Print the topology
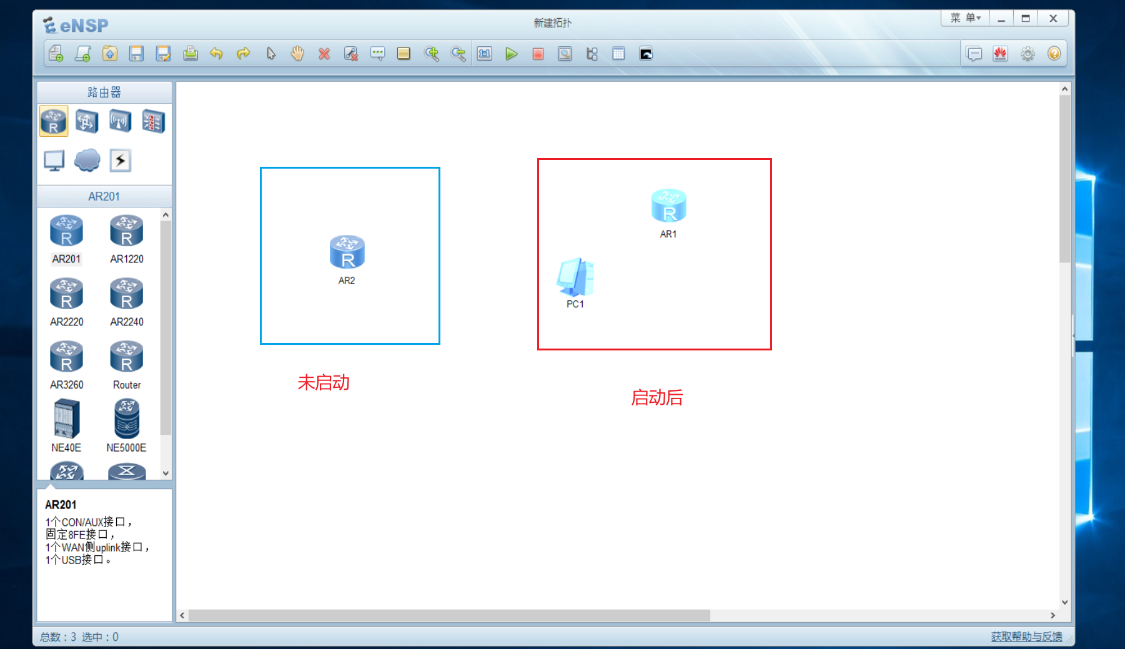The height and width of the screenshot is (649, 1125). point(191,54)
